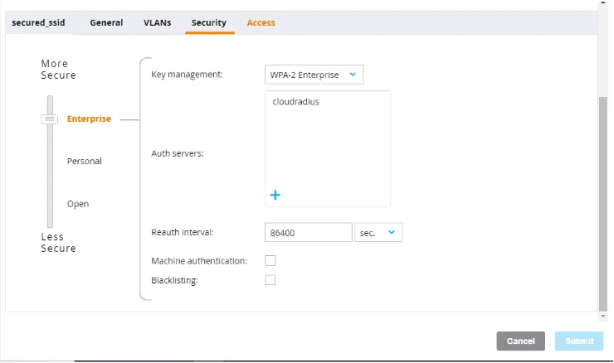614x363 pixels.
Task: Click the security level slider handle
Action: tap(50, 119)
